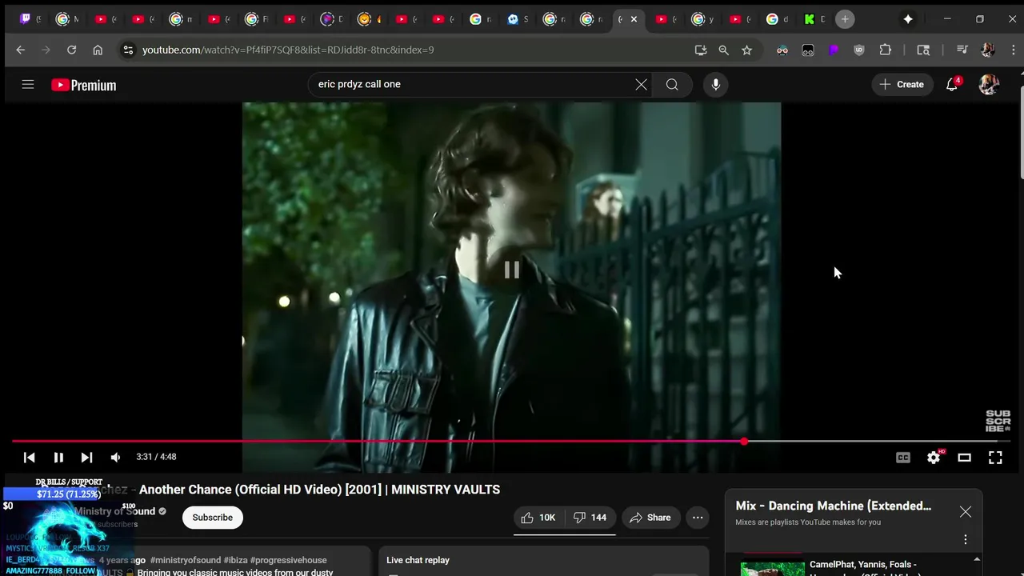Enter full screen mode
The image size is (1024, 576).
[x=995, y=457]
